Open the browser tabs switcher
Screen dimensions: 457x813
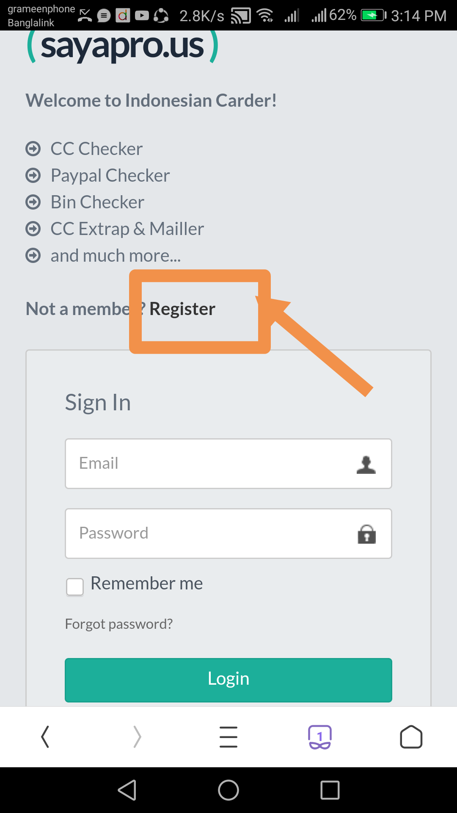pyautogui.click(x=320, y=737)
